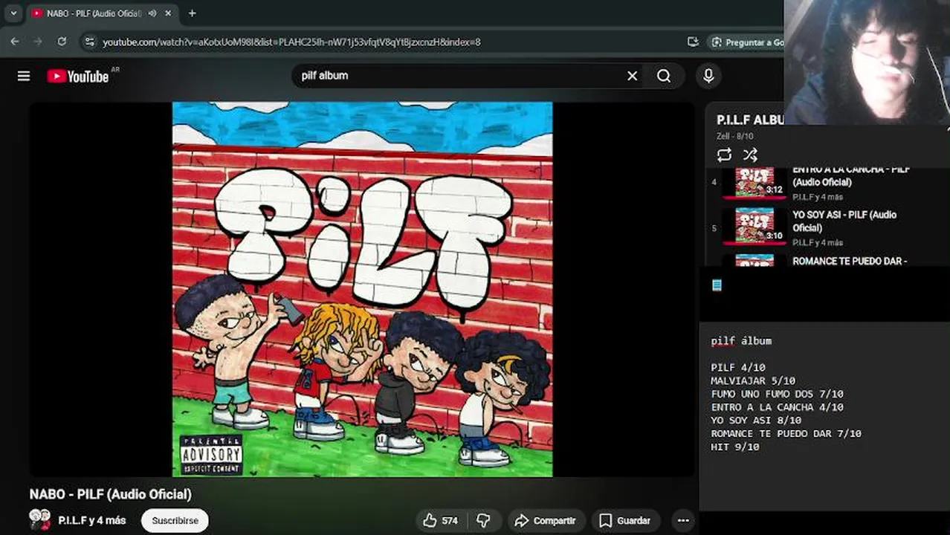Open the YO SOY ASI thumbnail
Image resolution: width=950 pixels, height=535 pixels.
point(754,226)
